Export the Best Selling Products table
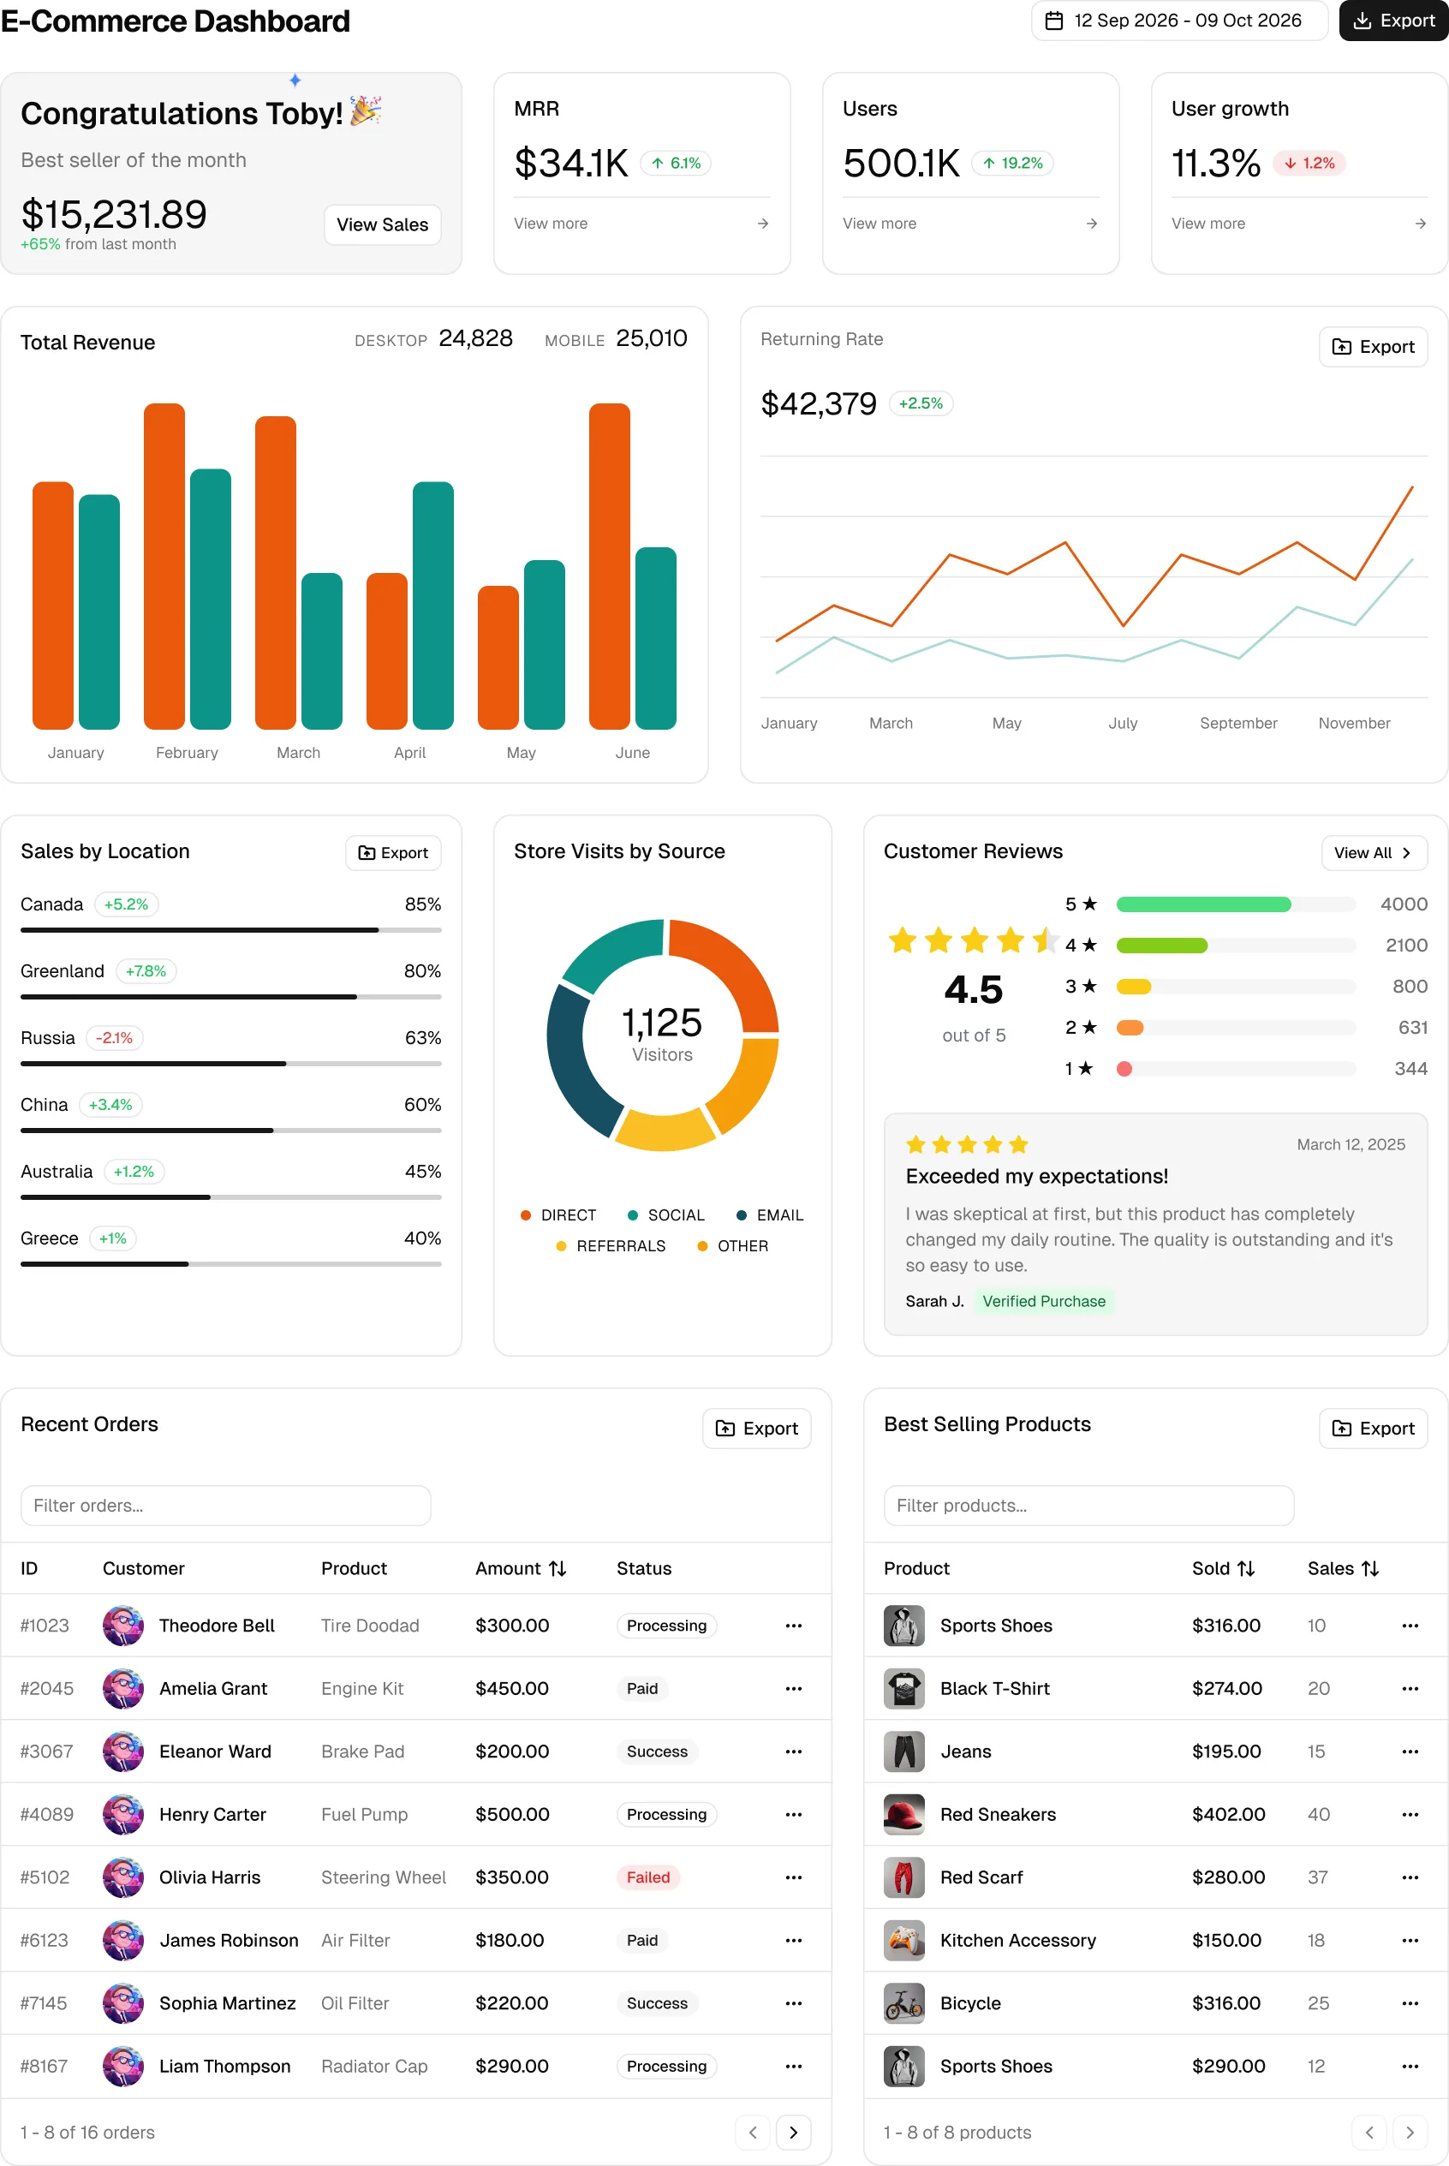1449x2166 pixels. point(1372,1429)
